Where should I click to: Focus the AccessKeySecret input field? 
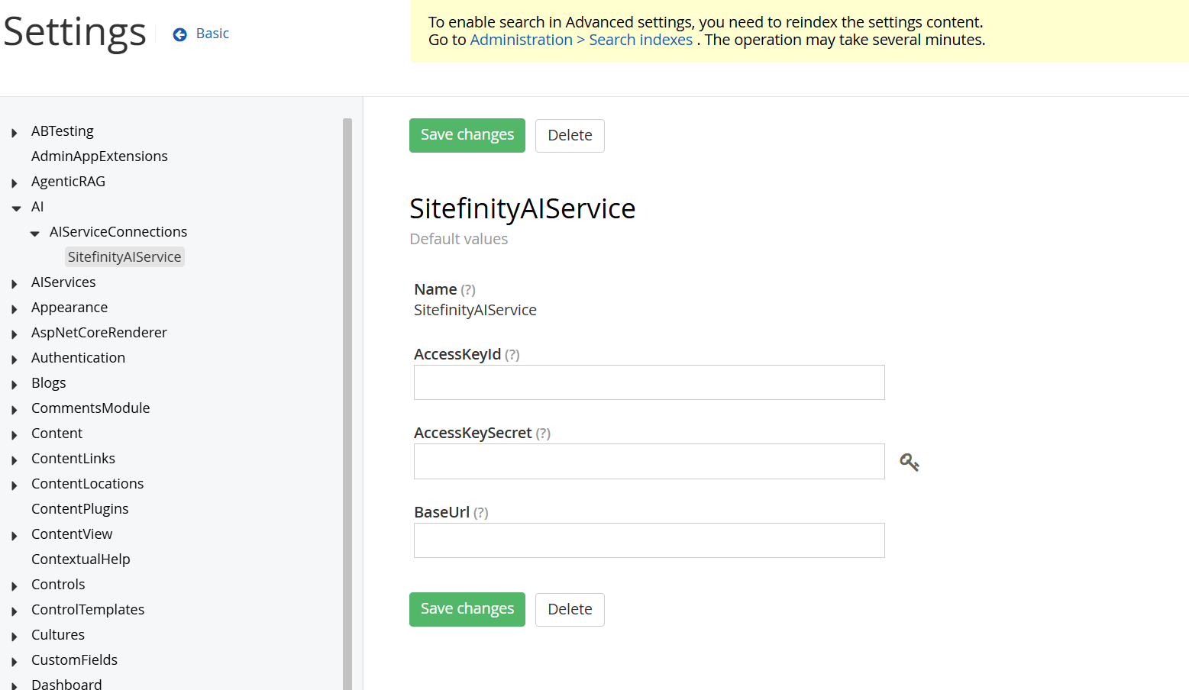point(649,462)
